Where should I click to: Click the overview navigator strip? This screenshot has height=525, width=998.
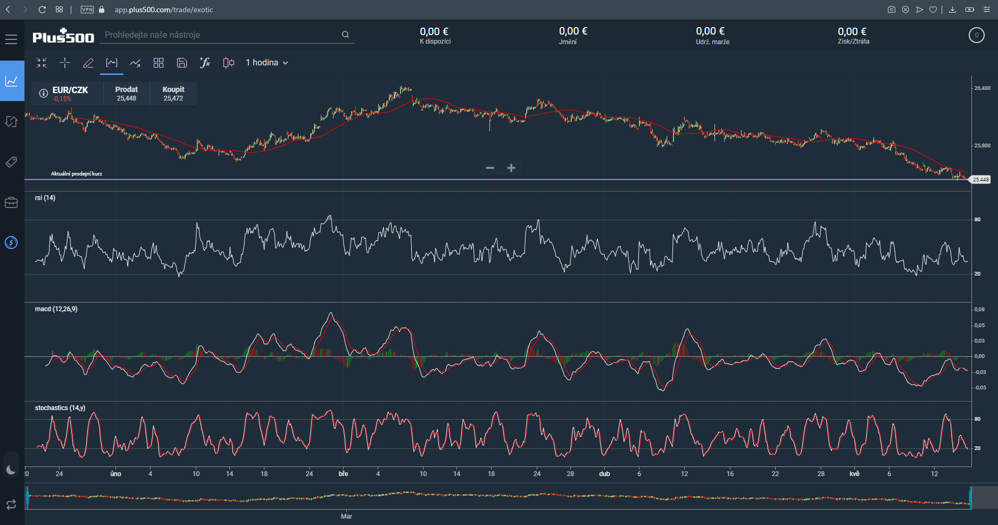pyautogui.click(x=498, y=498)
